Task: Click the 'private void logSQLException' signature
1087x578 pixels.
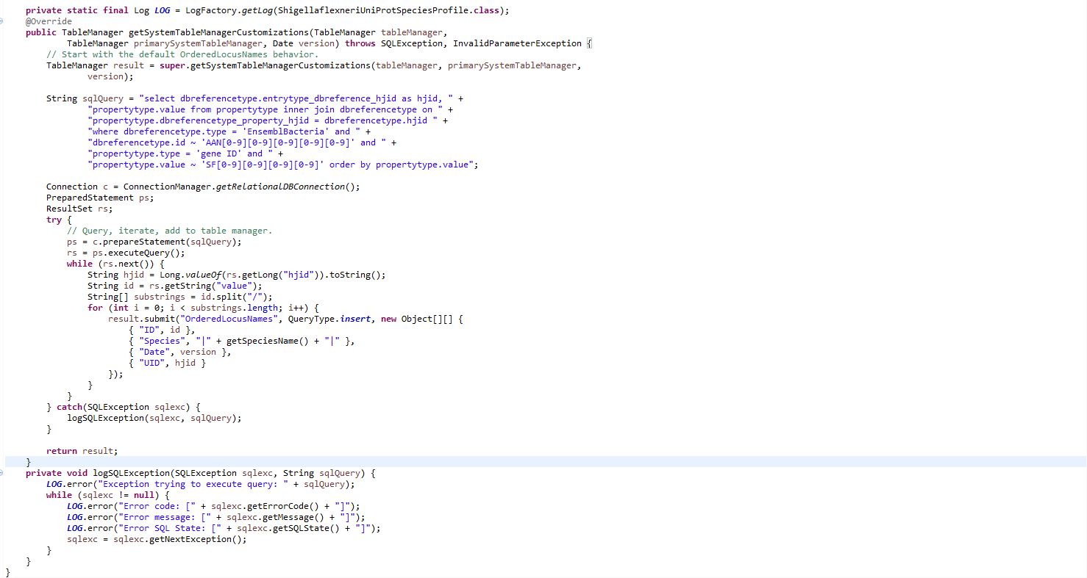Action: pos(201,473)
